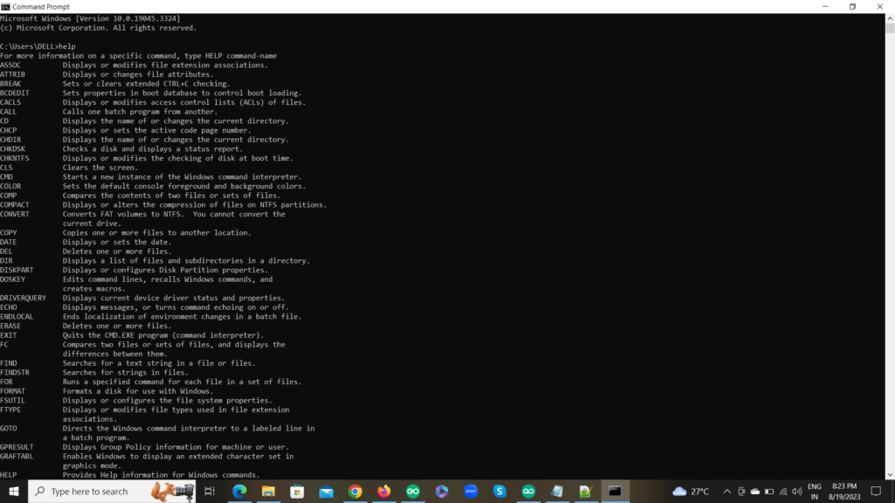The image size is (895, 503).
Task: Close the Command Prompt window
Action: coord(879,6)
